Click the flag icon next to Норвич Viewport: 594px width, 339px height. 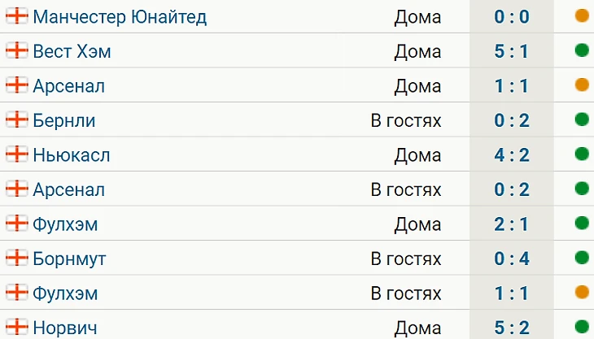coord(16,328)
